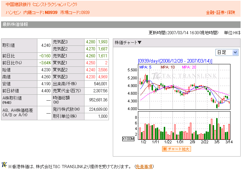
Task: Click the 前日比(%) value -3.64%
Action: [x=45, y=63]
